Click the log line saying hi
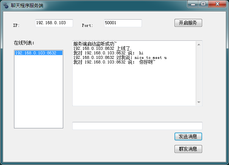229x165 pixels. 108,53
